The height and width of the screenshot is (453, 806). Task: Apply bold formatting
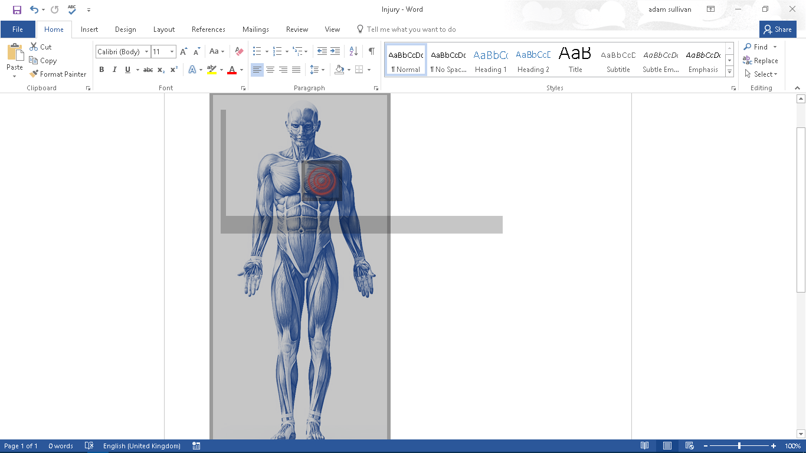pos(101,69)
